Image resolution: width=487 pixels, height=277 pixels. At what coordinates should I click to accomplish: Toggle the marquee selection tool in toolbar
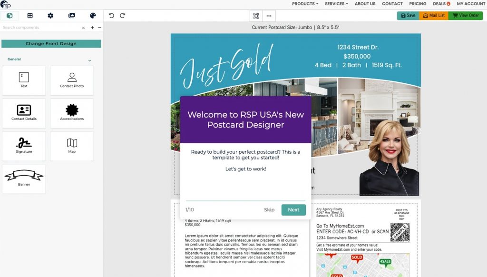tap(256, 15)
